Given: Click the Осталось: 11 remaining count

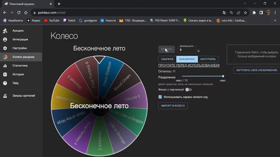Looking at the screenshot, I should click(167, 72).
